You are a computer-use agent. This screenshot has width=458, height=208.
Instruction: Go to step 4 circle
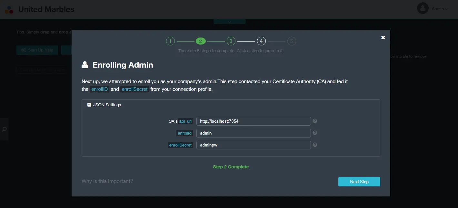[x=261, y=41]
